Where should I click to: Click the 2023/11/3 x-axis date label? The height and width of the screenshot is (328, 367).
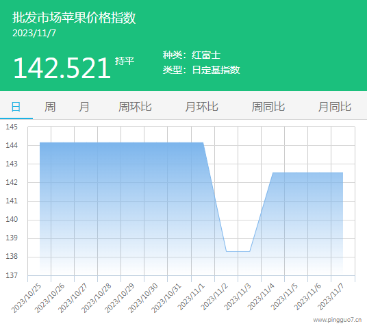(x=238, y=297)
